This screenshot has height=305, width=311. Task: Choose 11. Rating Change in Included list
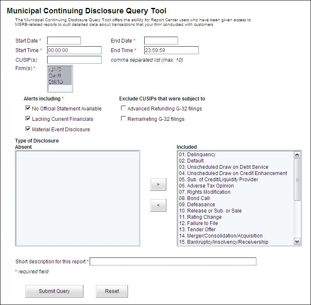tap(200, 217)
